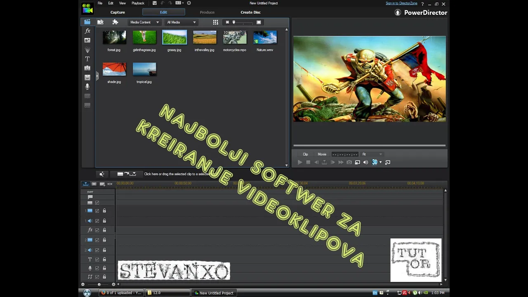Toggle the voice track enable checkbox
Screen dimensions: 528x297
click(x=97, y=268)
